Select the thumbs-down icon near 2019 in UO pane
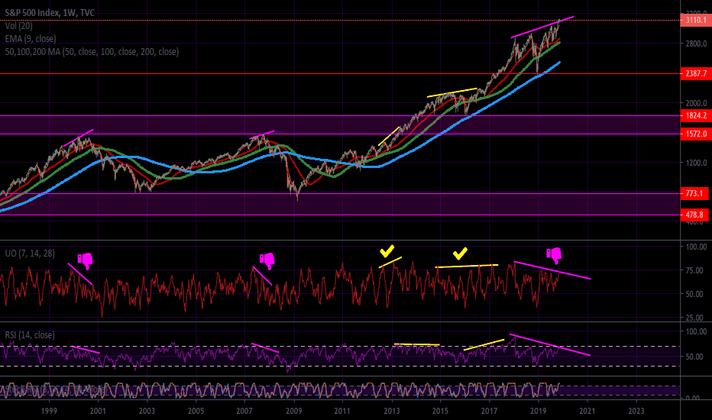The image size is (712, 420). (554, 256)
